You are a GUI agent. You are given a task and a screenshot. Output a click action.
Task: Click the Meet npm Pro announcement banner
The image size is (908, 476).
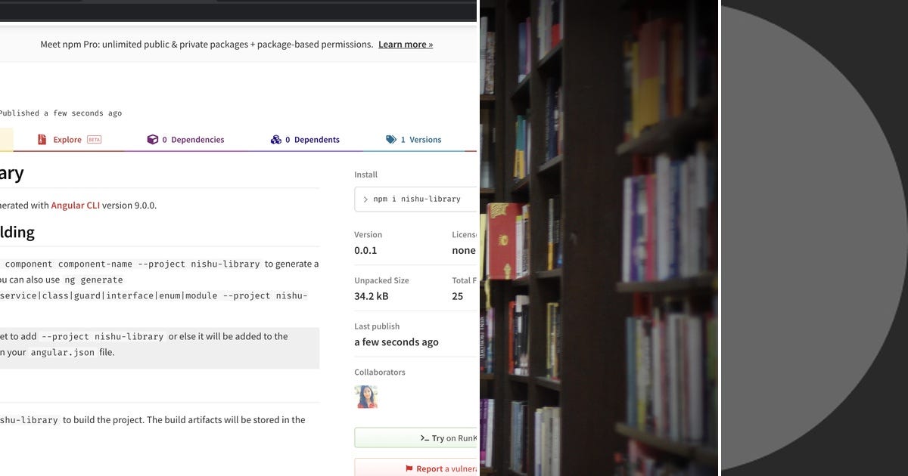(x=227, y=44)
